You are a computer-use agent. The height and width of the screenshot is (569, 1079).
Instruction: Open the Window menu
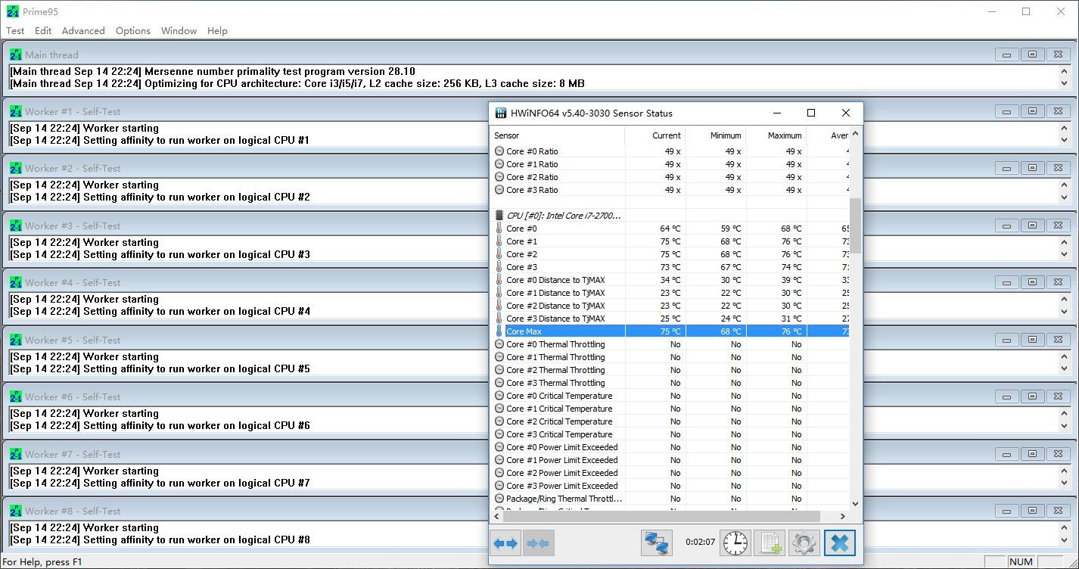[x=179, y=31]
